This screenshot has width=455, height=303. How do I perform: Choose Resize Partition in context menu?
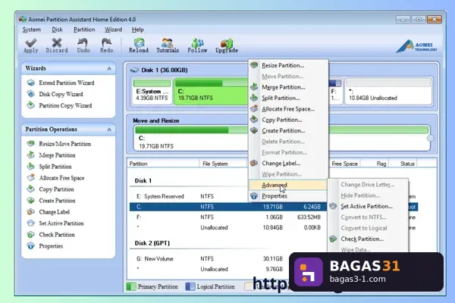[288, 66]
